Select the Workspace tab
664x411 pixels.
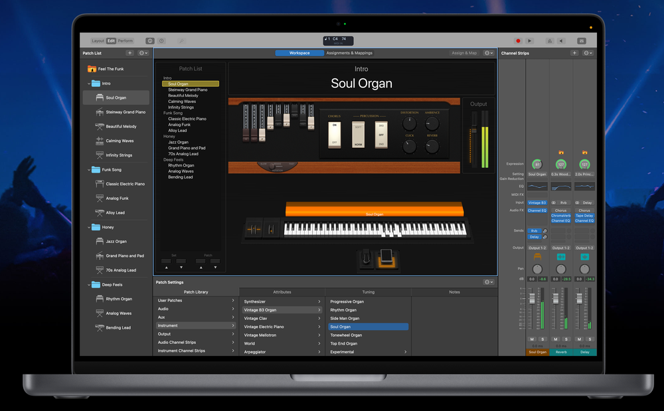(299, 53)
